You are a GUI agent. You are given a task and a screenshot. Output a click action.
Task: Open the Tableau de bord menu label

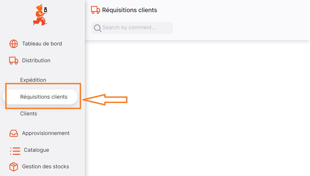tap(42, 44)
